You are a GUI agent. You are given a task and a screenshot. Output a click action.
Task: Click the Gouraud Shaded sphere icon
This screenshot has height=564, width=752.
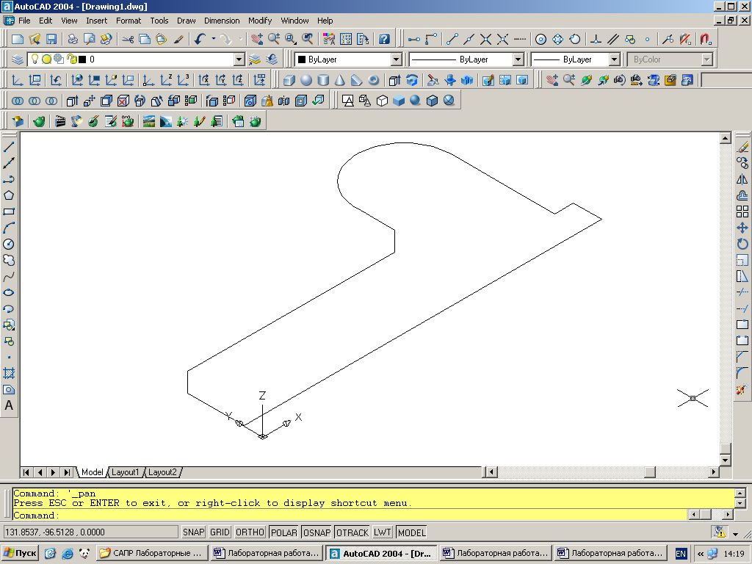click(x=416, y=101)
